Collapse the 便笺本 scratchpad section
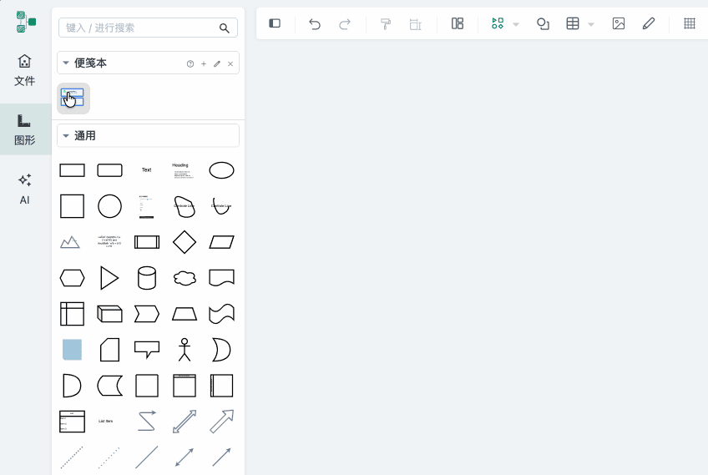 point(66,63)
